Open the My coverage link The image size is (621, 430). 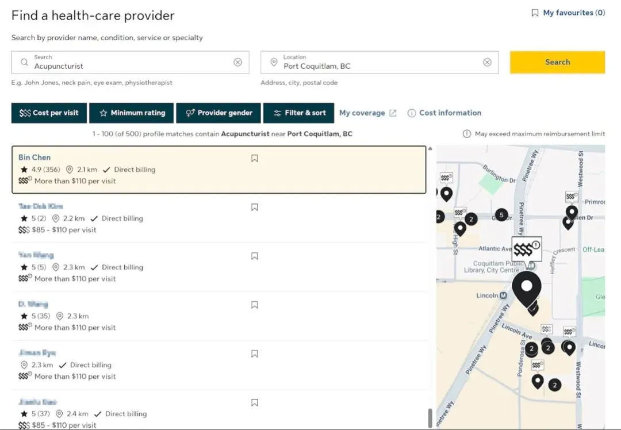pos(367,113)
